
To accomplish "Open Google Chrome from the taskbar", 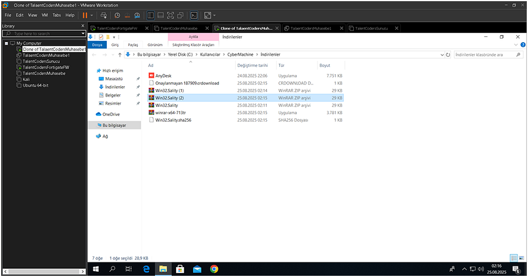I will [214, 269].
